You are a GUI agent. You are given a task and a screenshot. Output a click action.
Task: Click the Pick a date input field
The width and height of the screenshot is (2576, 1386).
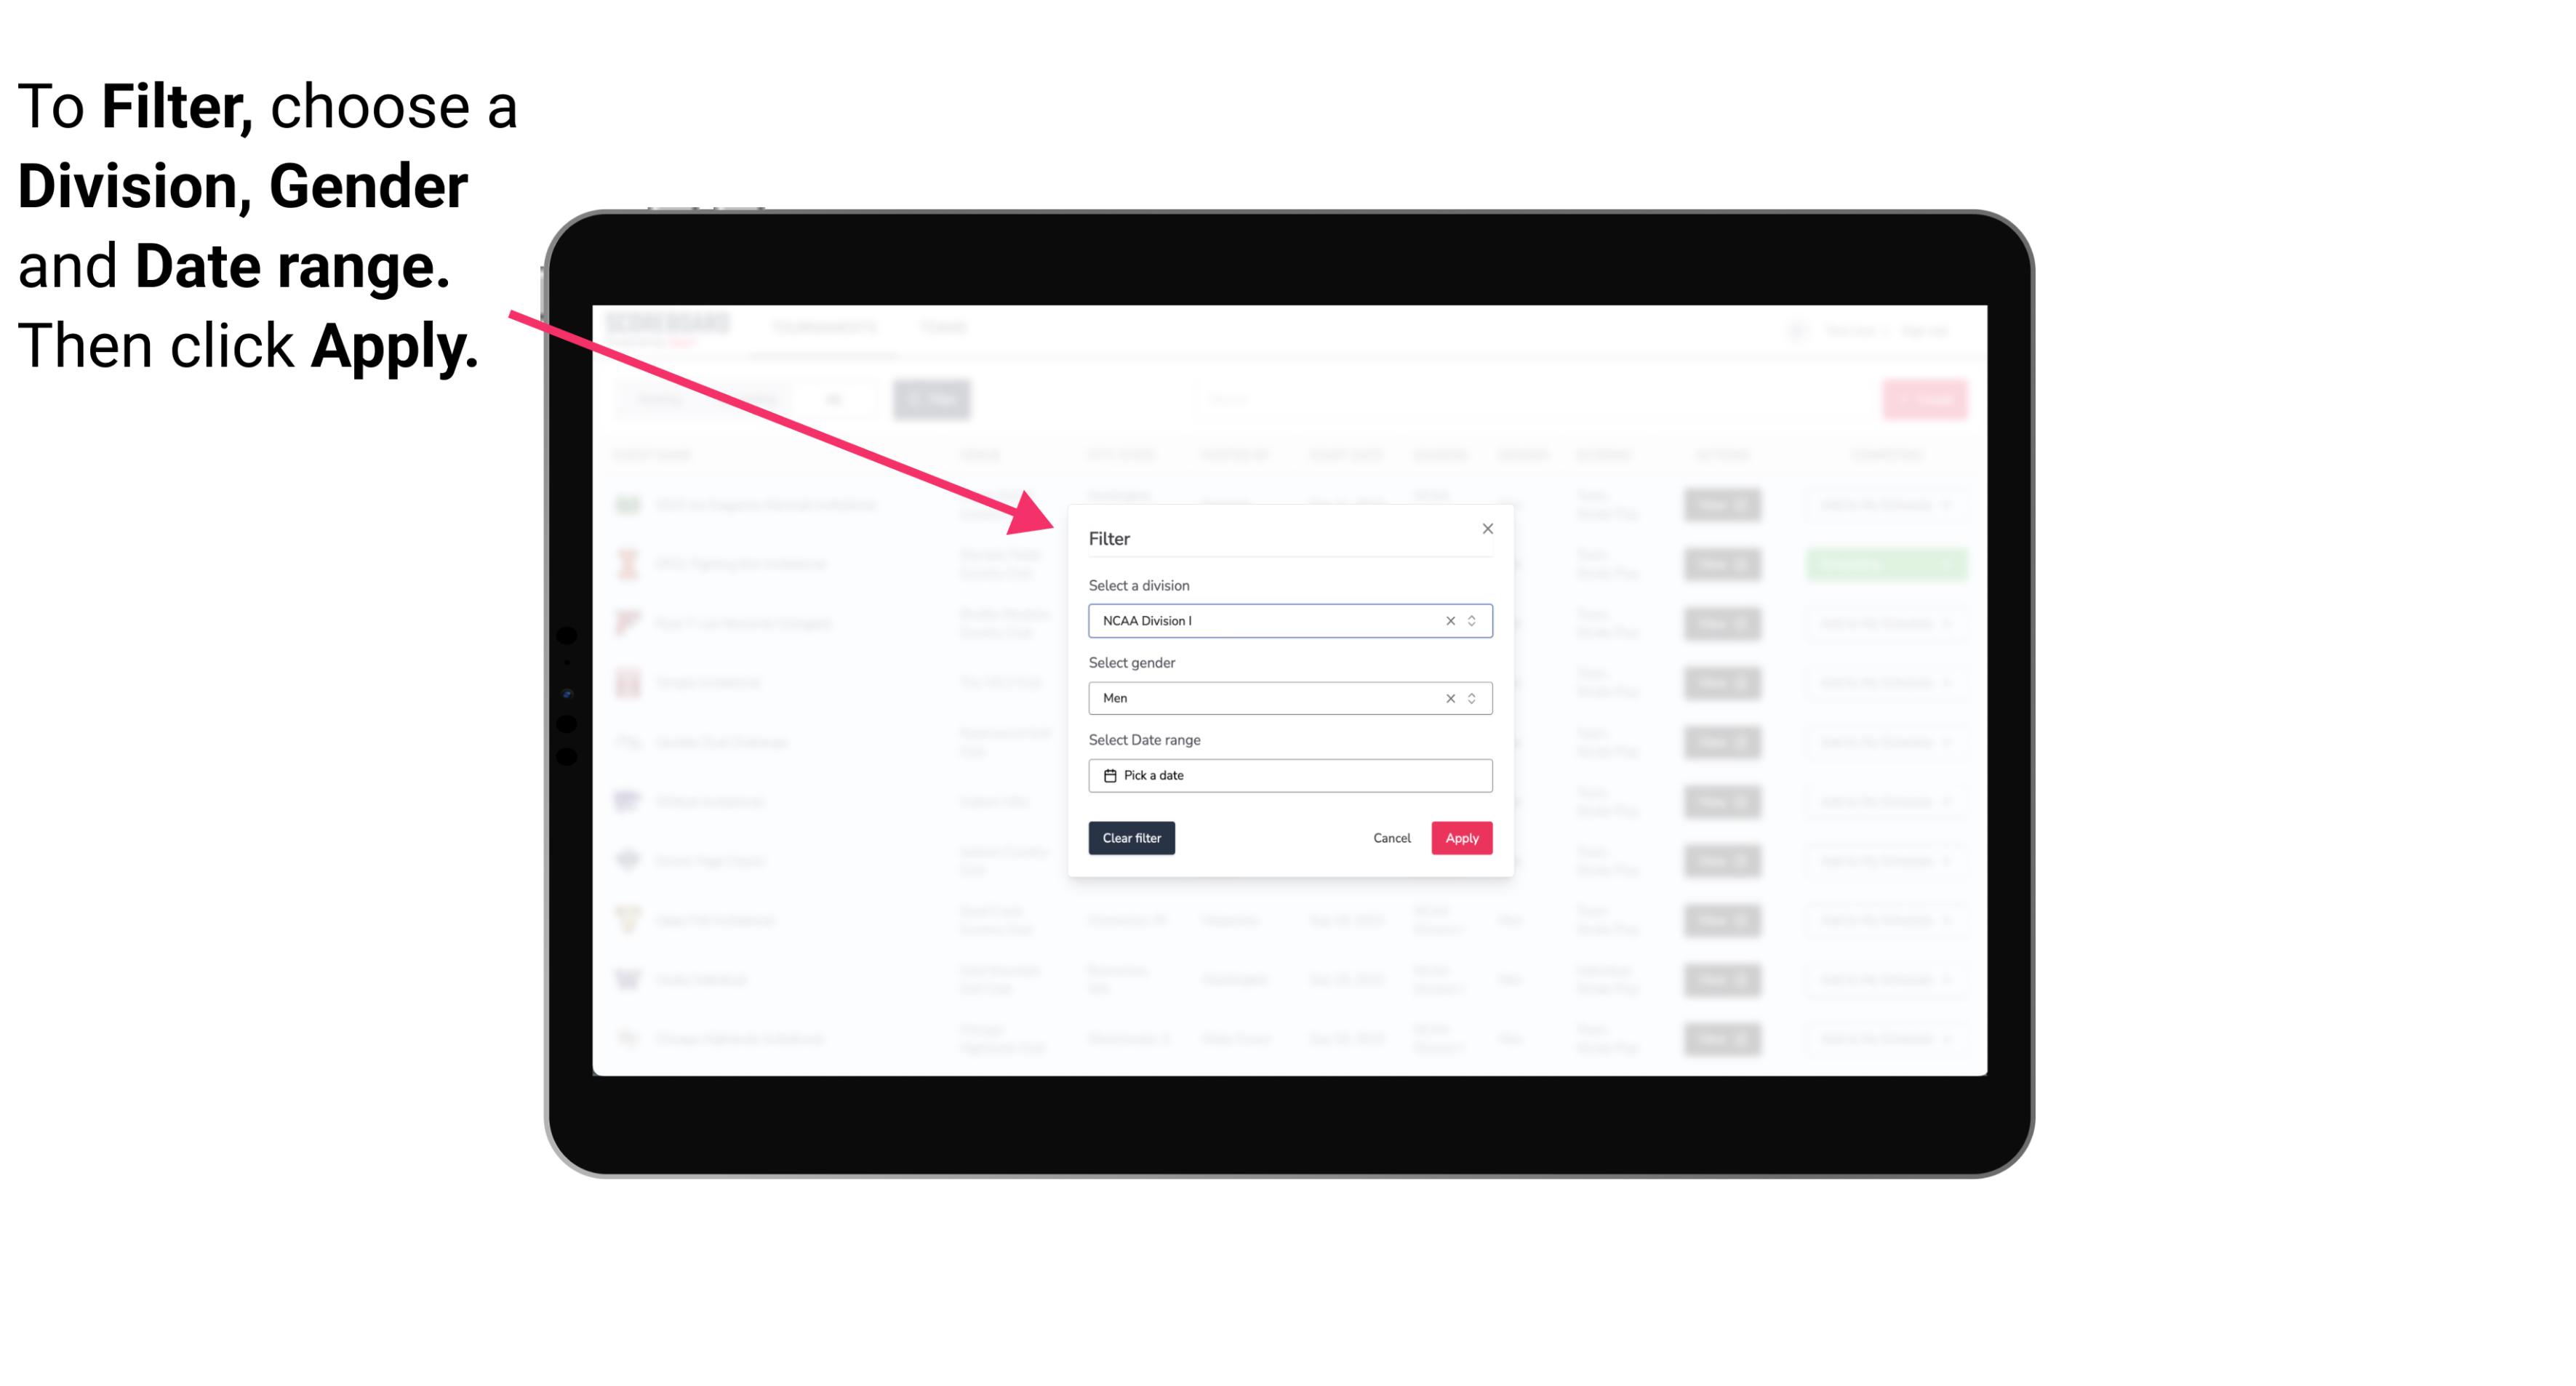(x=1289, y=775)
